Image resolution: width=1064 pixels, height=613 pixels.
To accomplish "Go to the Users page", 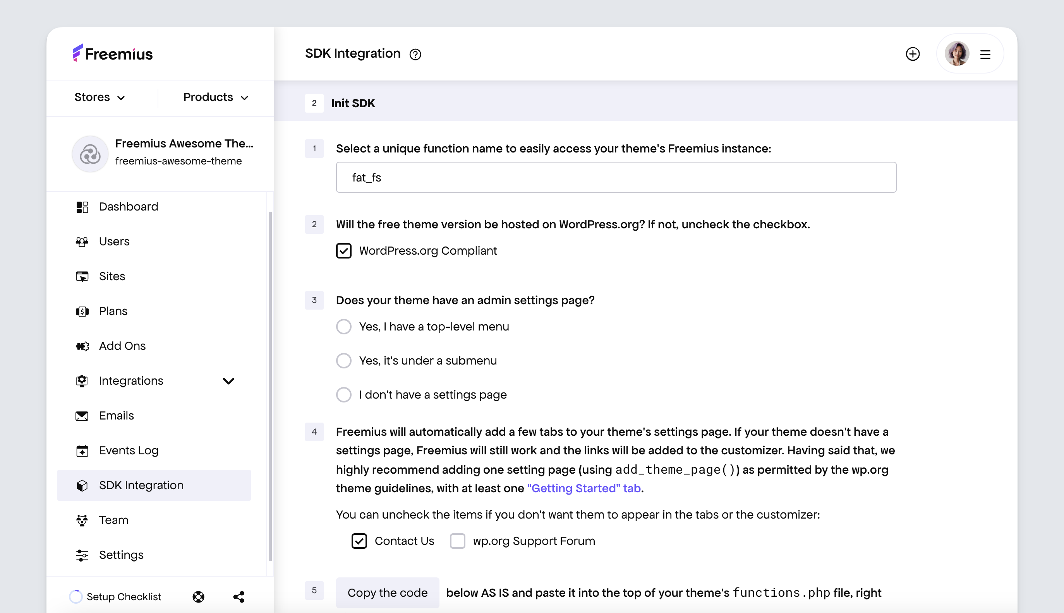I will (154, 241).
